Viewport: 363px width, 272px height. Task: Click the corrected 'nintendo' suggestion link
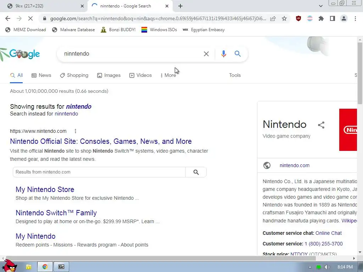coord(79,106)
